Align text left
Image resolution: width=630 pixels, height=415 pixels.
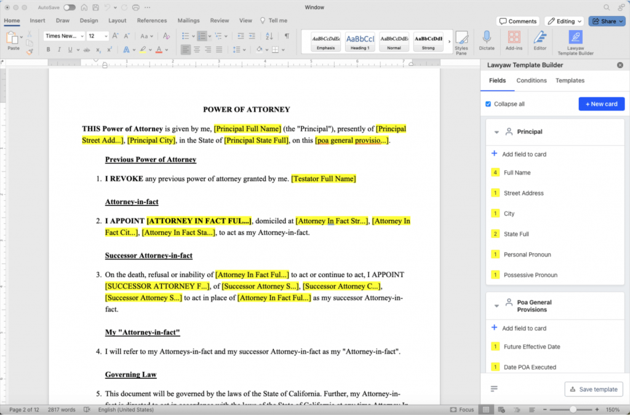click(x=186, y=50)
